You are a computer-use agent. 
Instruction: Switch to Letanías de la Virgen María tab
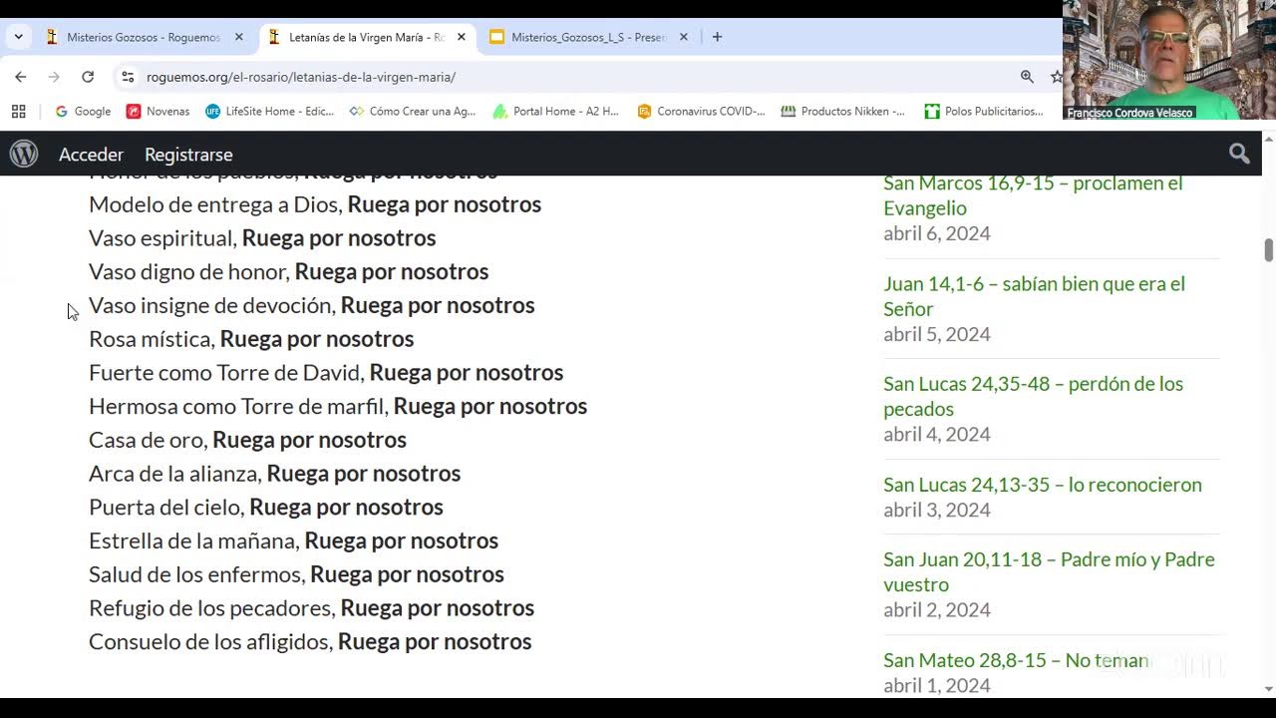point(366,37)
